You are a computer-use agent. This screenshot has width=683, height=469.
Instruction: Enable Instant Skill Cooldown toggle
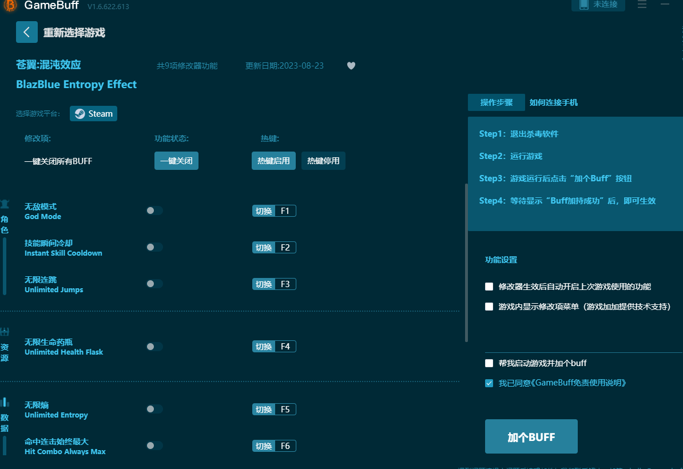154,247
